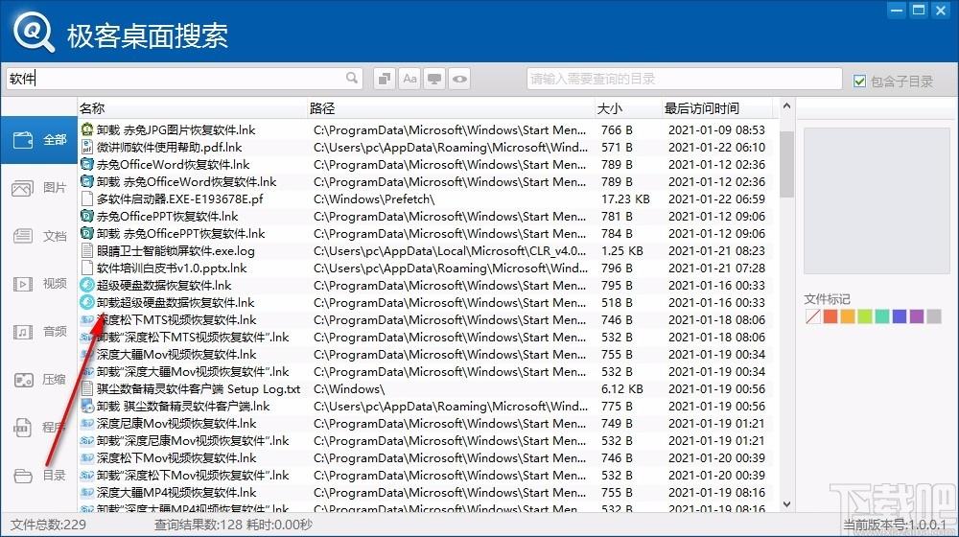The width and height of the screenshot is (959, 537).
Task: Click the 当前版本号:1.0.0.1 status text
Action: 895,525
